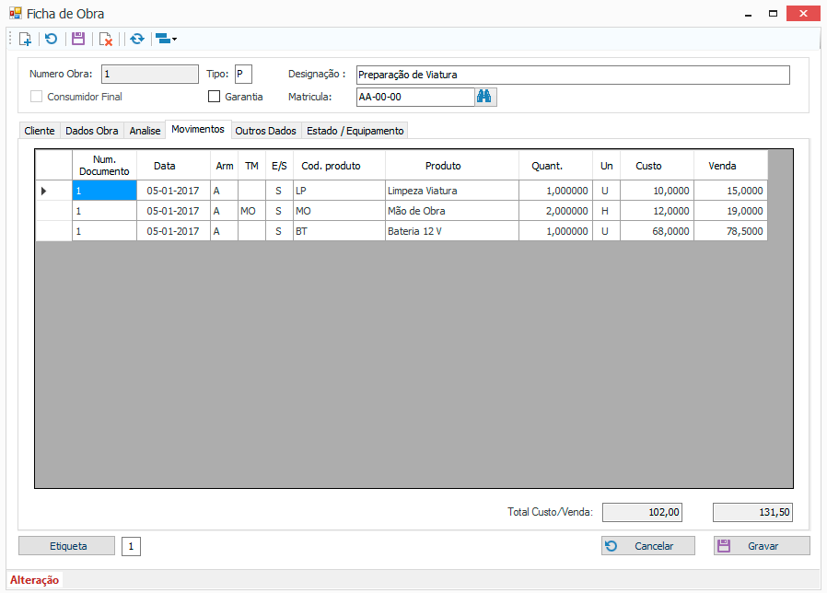
Task: Click the binoculars search icon next to Matricula
Action: point(484,97)
